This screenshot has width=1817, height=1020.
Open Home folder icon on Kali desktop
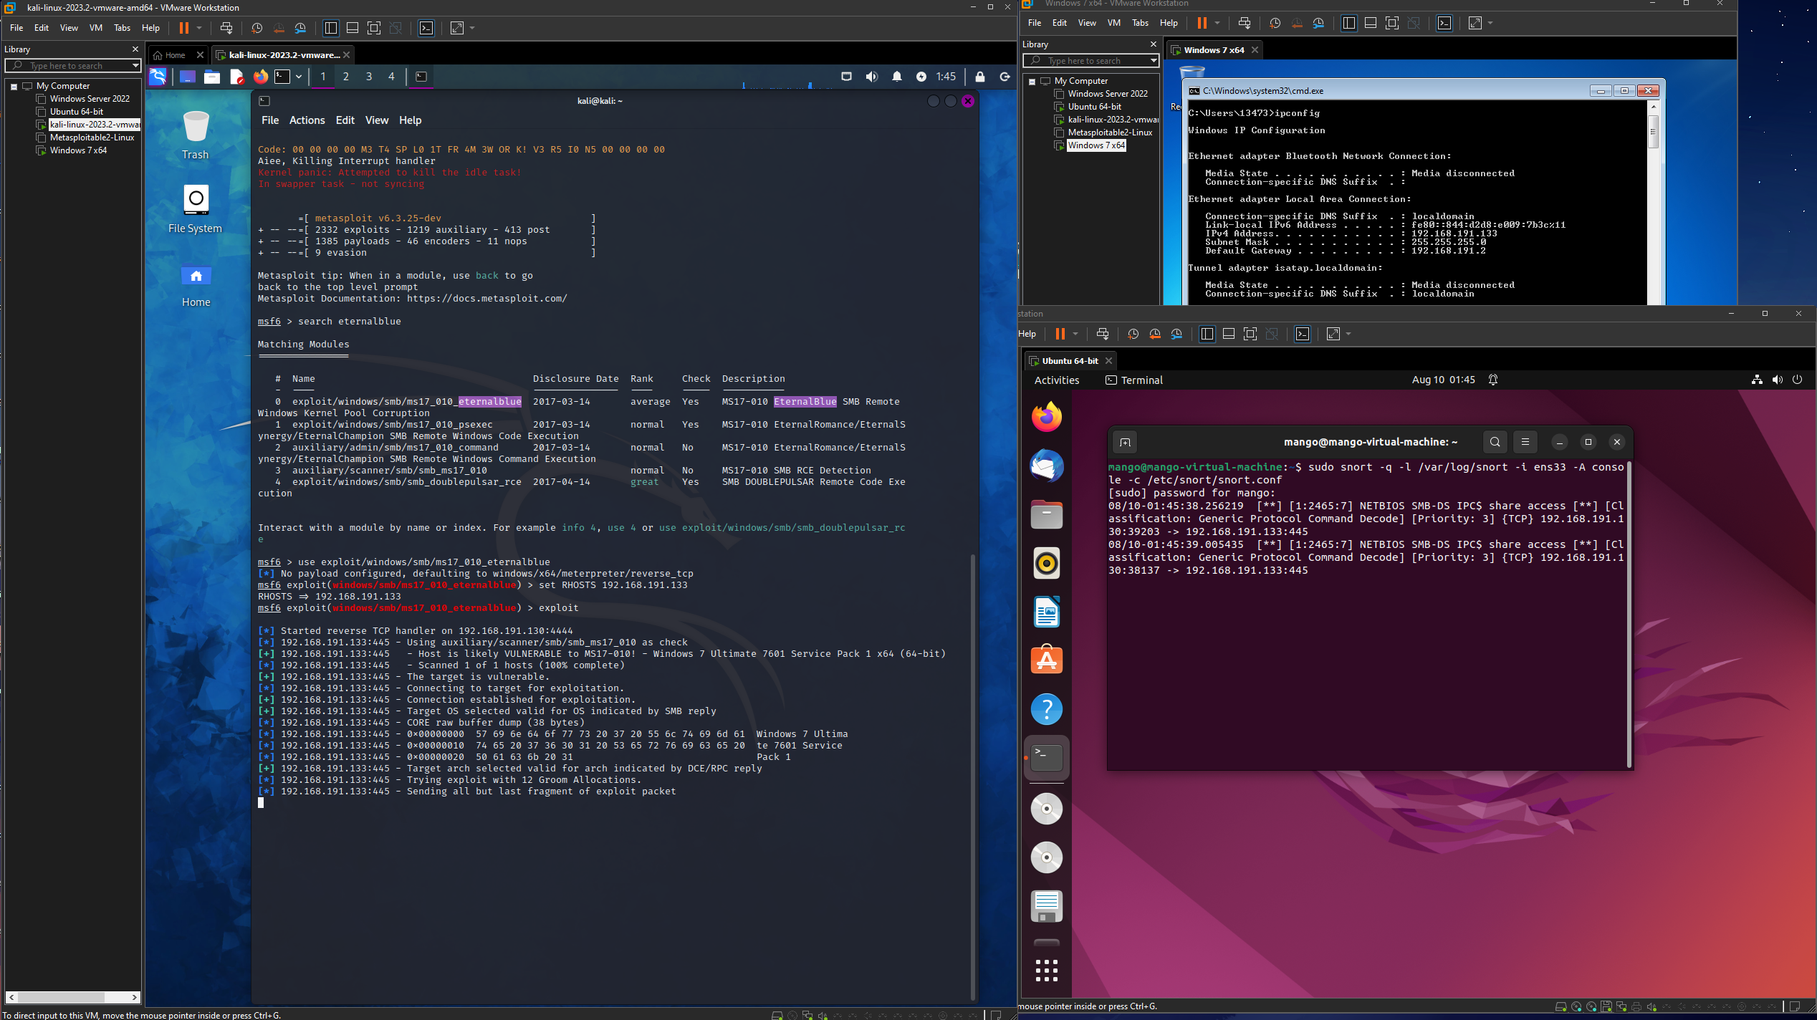[x=196, y=284]
